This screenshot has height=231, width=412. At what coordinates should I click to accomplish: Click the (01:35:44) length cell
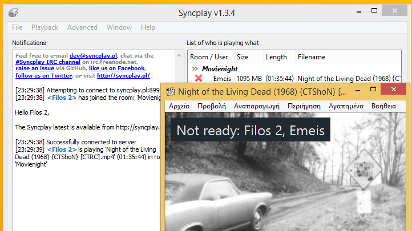tap(280, 79)
